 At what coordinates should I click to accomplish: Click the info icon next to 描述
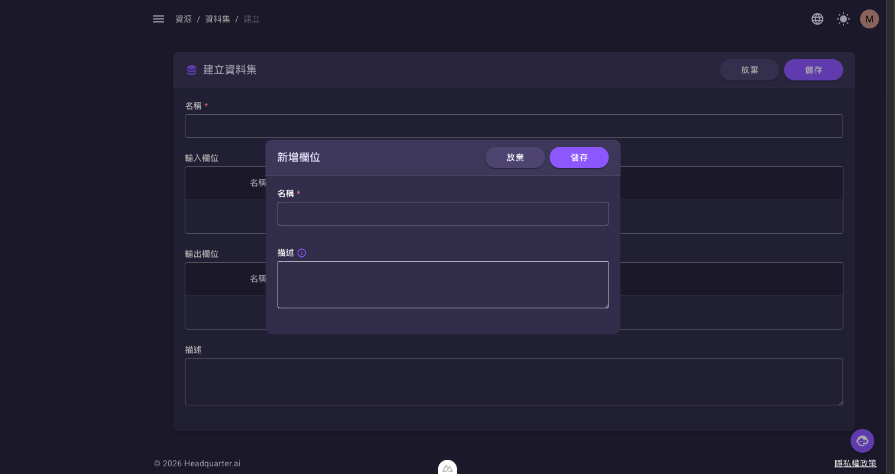pyautogui.click(x=302, y=253)
